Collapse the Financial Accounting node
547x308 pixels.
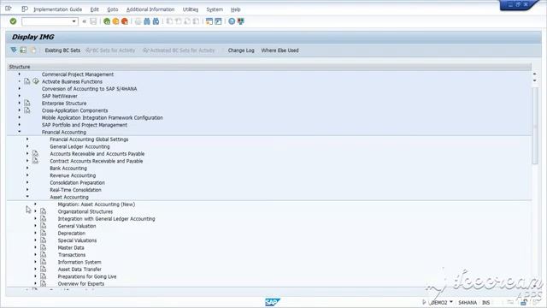tap(19, 132)
